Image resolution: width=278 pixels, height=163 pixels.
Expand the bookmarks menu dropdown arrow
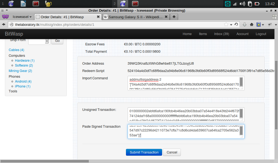[263, 25]
